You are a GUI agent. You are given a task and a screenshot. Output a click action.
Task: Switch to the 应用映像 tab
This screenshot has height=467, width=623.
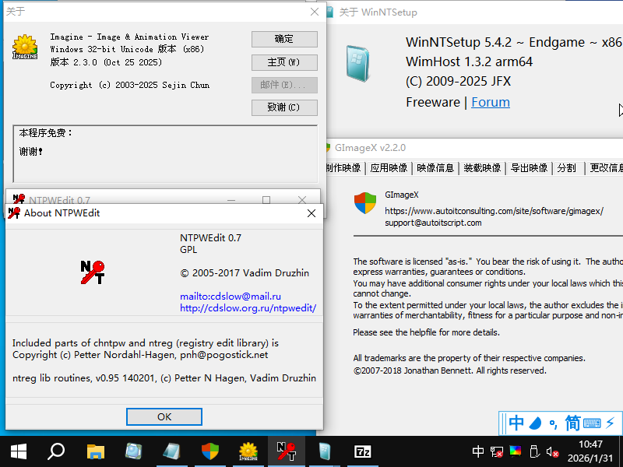pyautogui.click(x=389, y=168)
